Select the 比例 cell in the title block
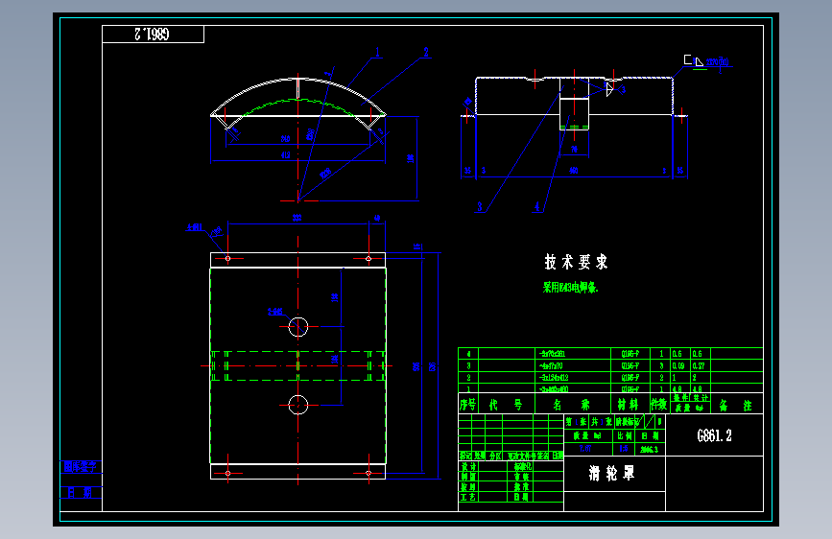Viewport: 832px width, 539px height. 624,435
